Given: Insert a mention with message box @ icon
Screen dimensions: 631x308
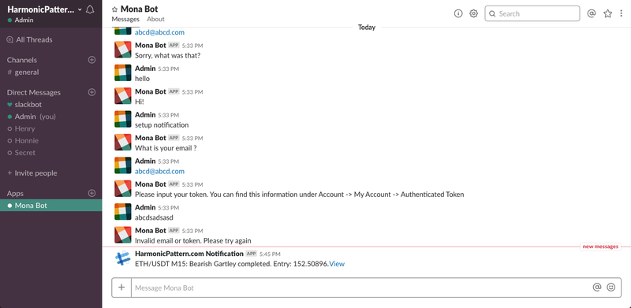Looking at the screenshot, I should (597, 287).
